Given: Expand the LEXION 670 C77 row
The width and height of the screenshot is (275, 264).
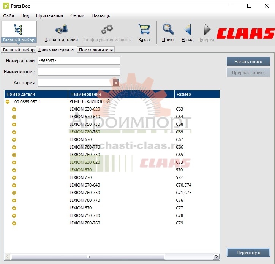Looking at the screenshot, I should click(x=14, y=208).
